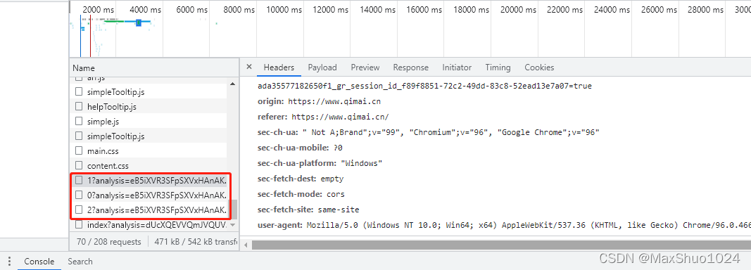Click the file icon of content.css
751x270 pixels.
pyautogui.click(x=79, y=166)
